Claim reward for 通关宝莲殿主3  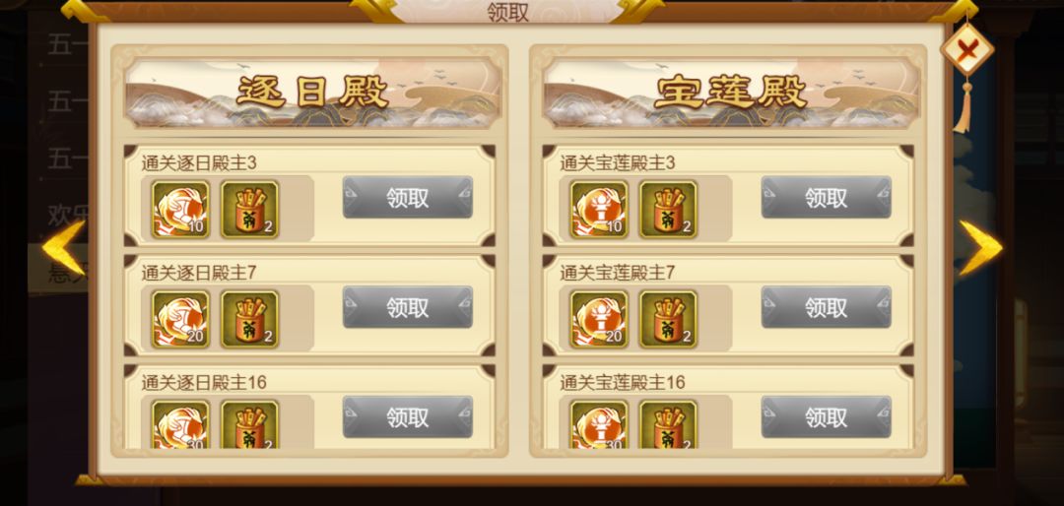pos(827,198)
